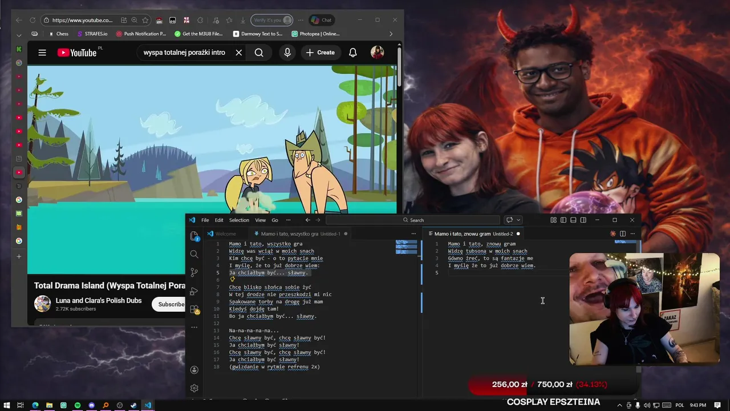Image resolution: width=730 pixels, height=411 pixels.
Task: Go back in VS Code navigation
Action: tap(307, 220)
